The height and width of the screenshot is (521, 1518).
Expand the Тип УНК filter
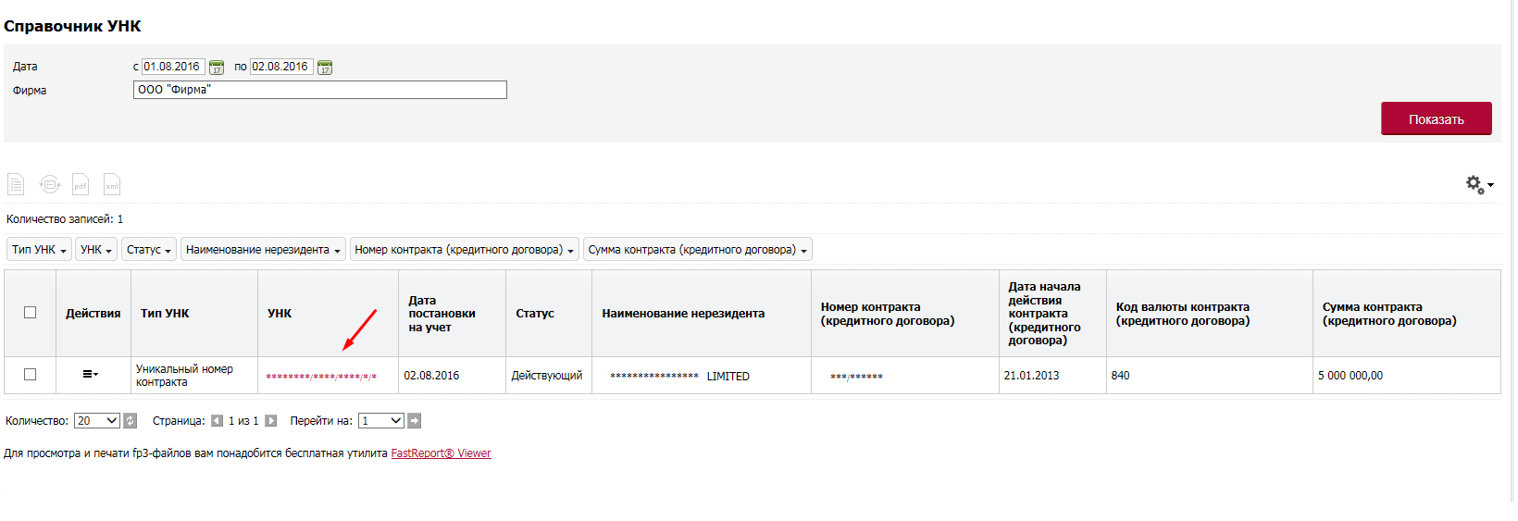[x=39, y=250]
